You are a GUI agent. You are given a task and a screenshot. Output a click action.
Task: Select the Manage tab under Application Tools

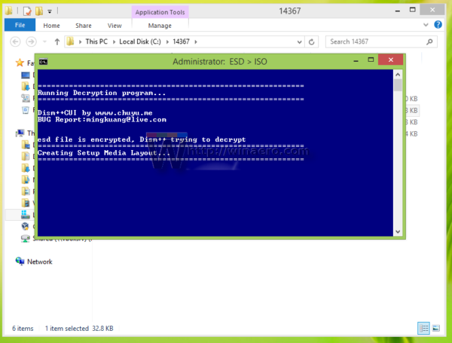160,26
